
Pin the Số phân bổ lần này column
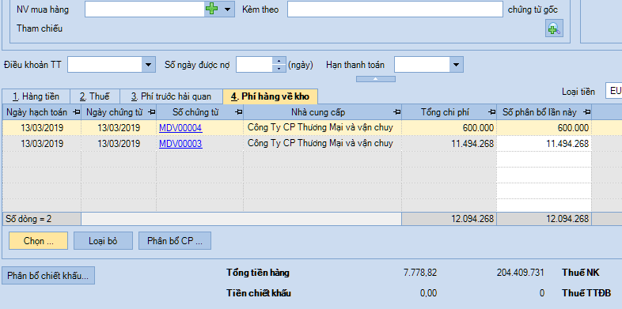[586, 112]
